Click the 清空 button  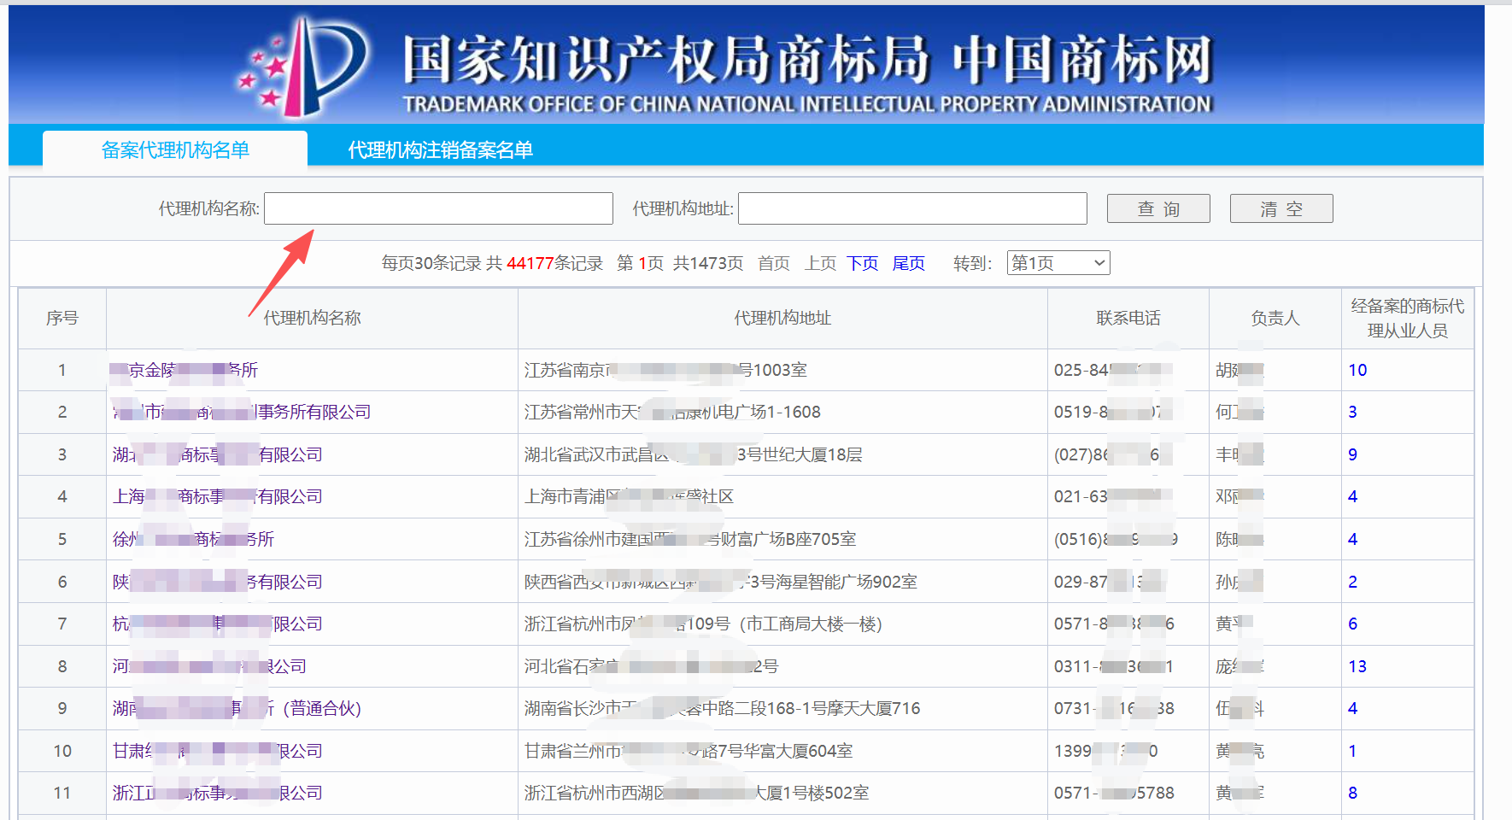click(1281, 208)
